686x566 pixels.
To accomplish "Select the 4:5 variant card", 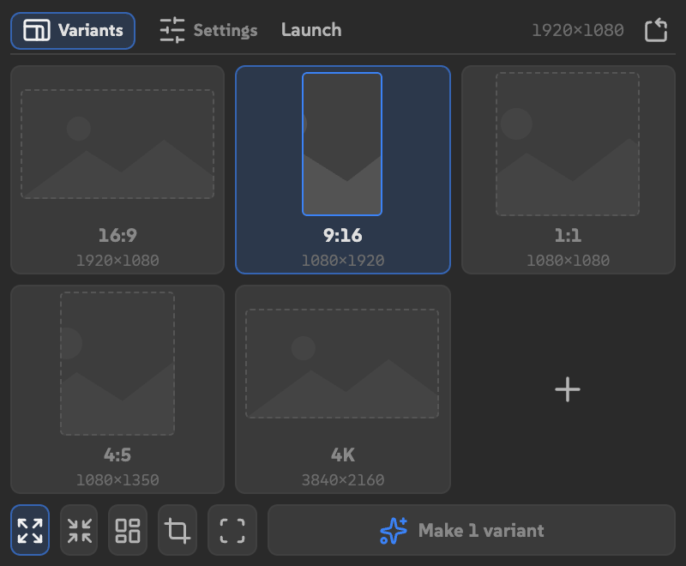I will click(x=117, y=389).
